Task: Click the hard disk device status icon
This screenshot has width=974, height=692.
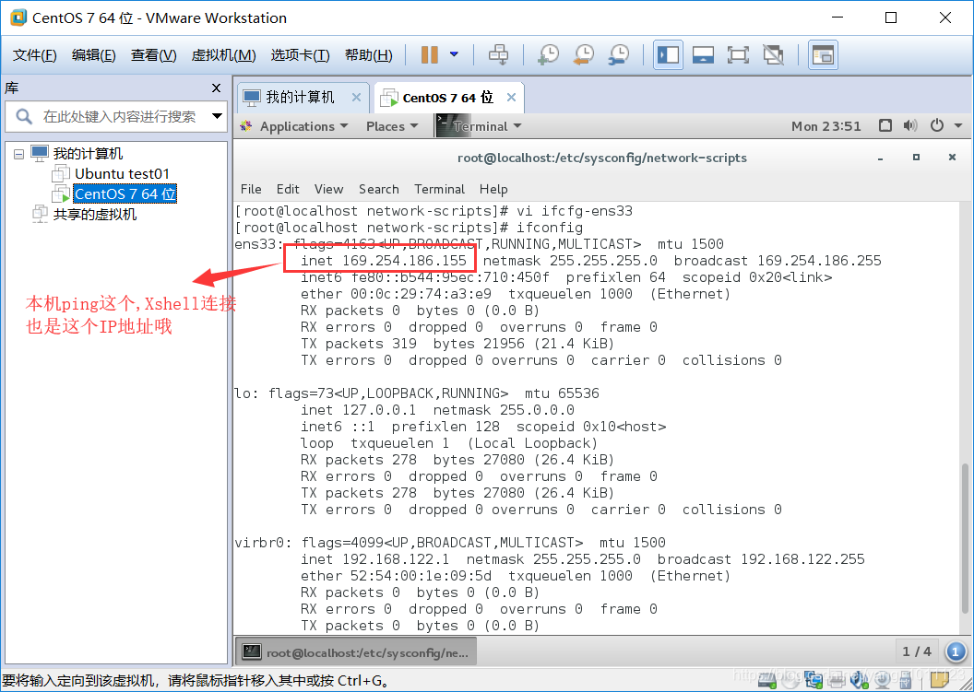Action: 767,680
